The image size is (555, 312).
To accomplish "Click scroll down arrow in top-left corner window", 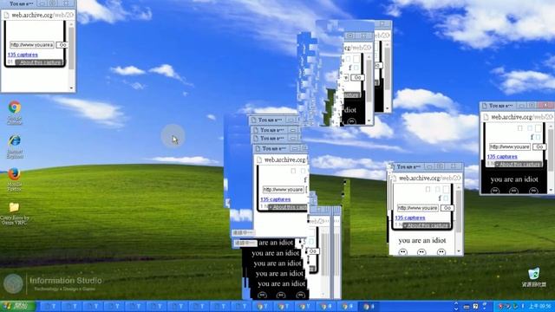I will click(x=71, y=88).
